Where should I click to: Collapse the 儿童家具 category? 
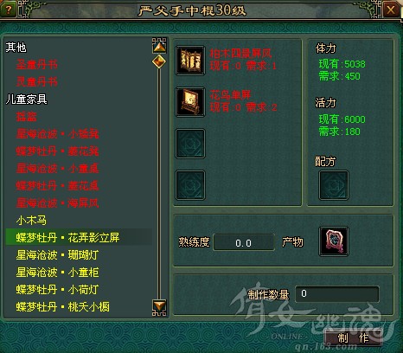pyautogui.click(x=26, y=99)
